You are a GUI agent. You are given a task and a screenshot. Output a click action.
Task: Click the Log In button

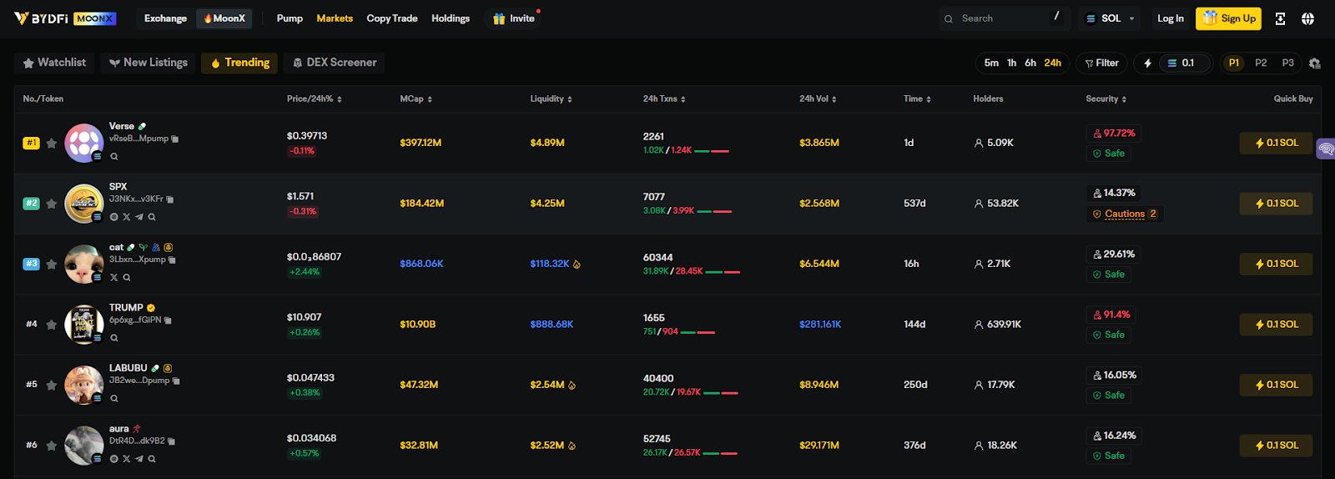coord(1170,18)
